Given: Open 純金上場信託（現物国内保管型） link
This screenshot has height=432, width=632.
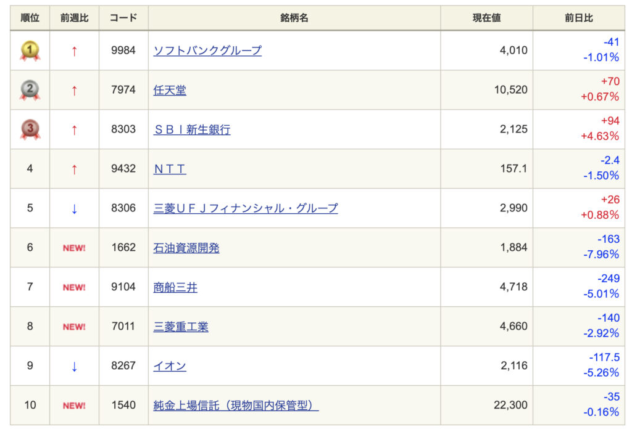Looking at the screenshot, I should coord(236,406).
